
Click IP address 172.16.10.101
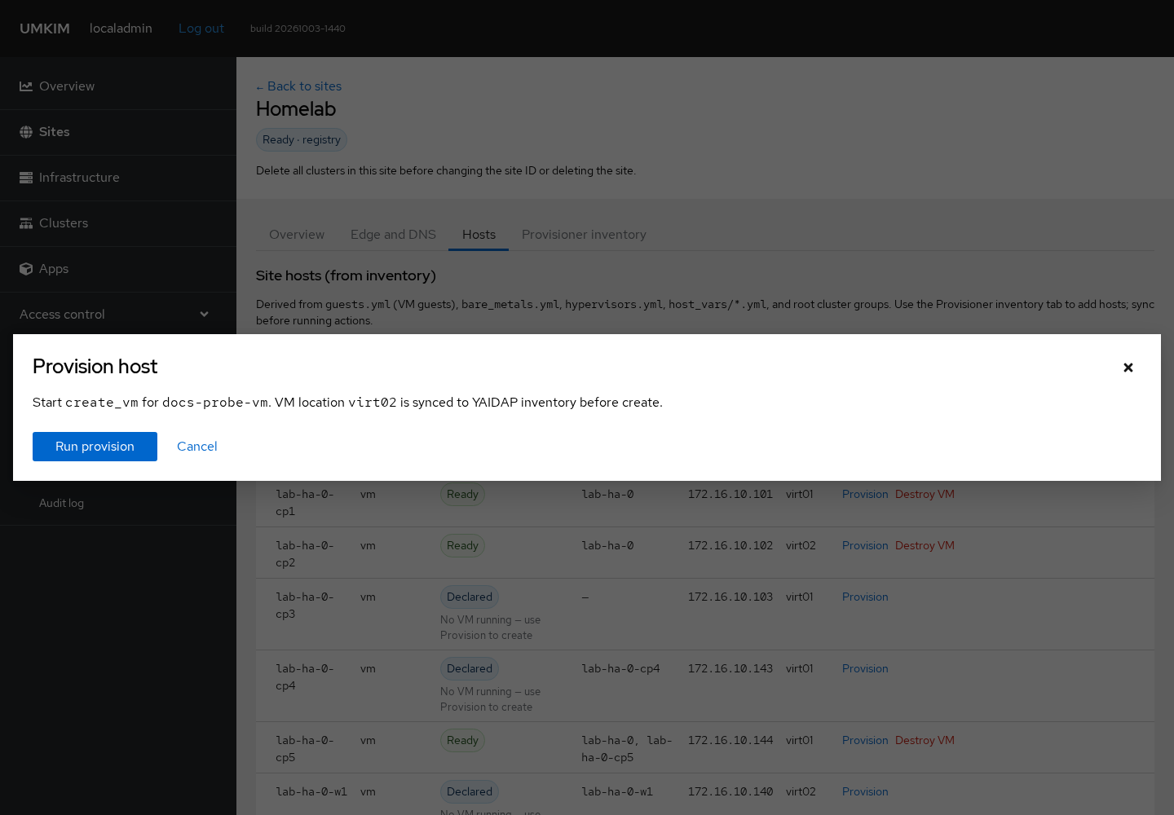730,495
